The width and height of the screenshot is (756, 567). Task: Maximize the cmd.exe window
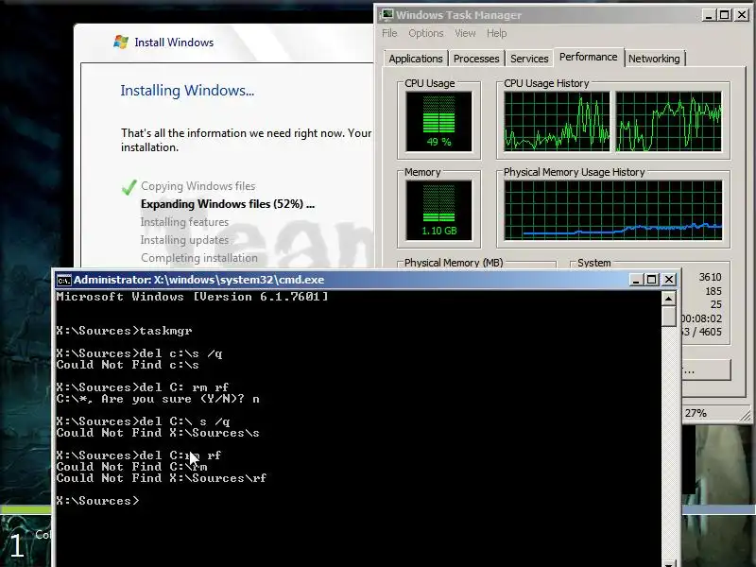(652, 280)
